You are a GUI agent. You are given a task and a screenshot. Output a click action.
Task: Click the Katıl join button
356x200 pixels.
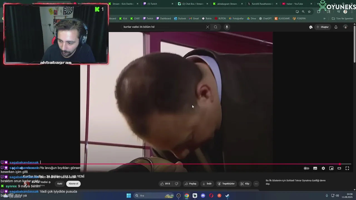click(60, 184)
